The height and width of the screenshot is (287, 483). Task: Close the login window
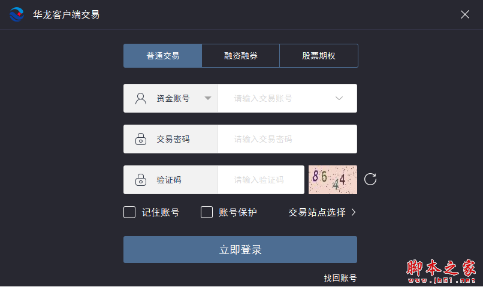[465, 14]
